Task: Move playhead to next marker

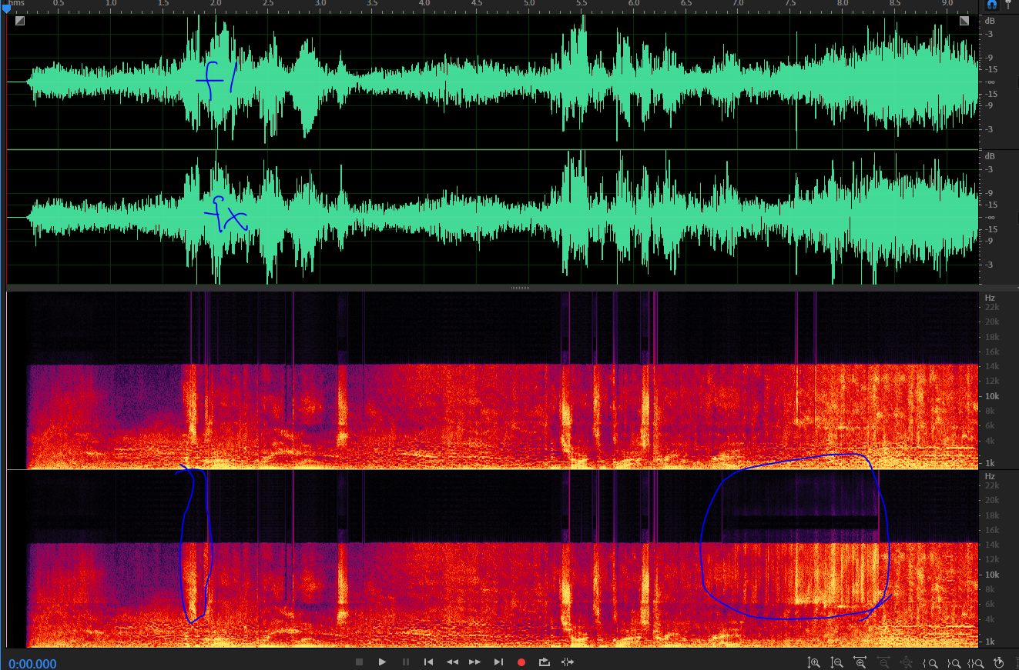Action: point(498,662)
